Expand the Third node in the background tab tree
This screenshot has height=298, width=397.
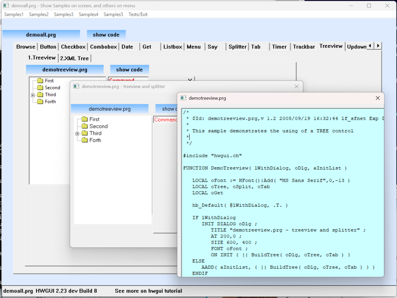33,95
